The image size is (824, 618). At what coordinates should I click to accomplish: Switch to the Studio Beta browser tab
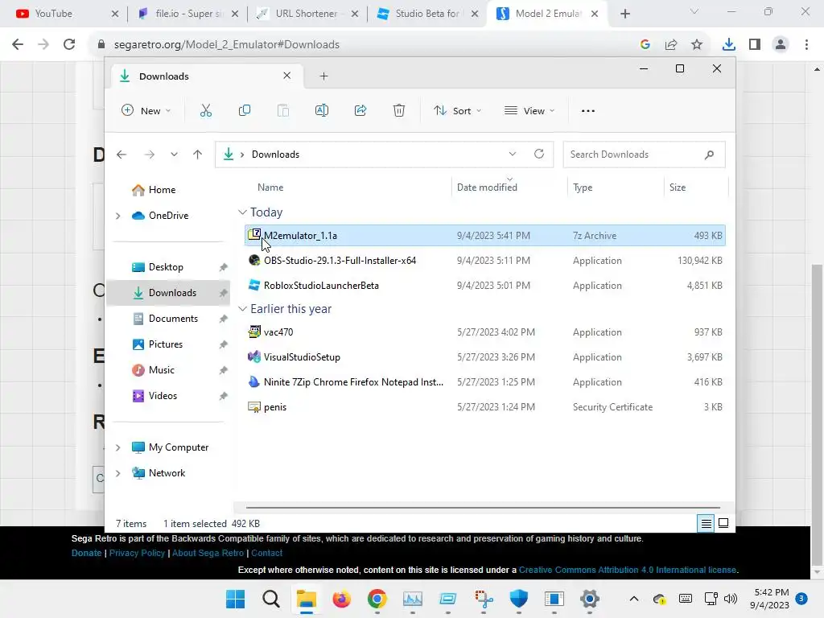pyautogui.click(x=426, y=14)
